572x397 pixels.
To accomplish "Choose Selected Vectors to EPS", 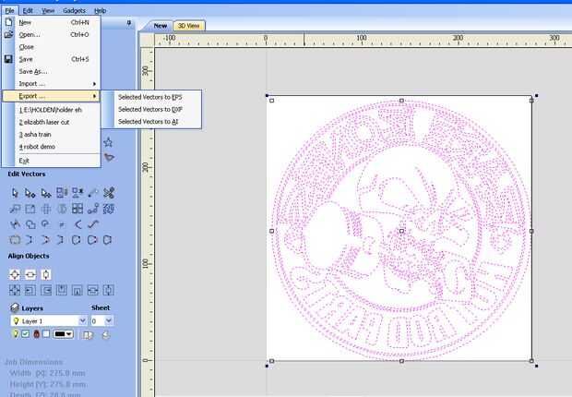I will tap(150, 97).
